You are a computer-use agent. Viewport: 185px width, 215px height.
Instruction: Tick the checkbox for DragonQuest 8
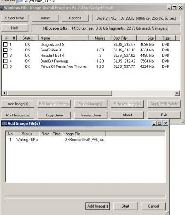coord(5,44)
